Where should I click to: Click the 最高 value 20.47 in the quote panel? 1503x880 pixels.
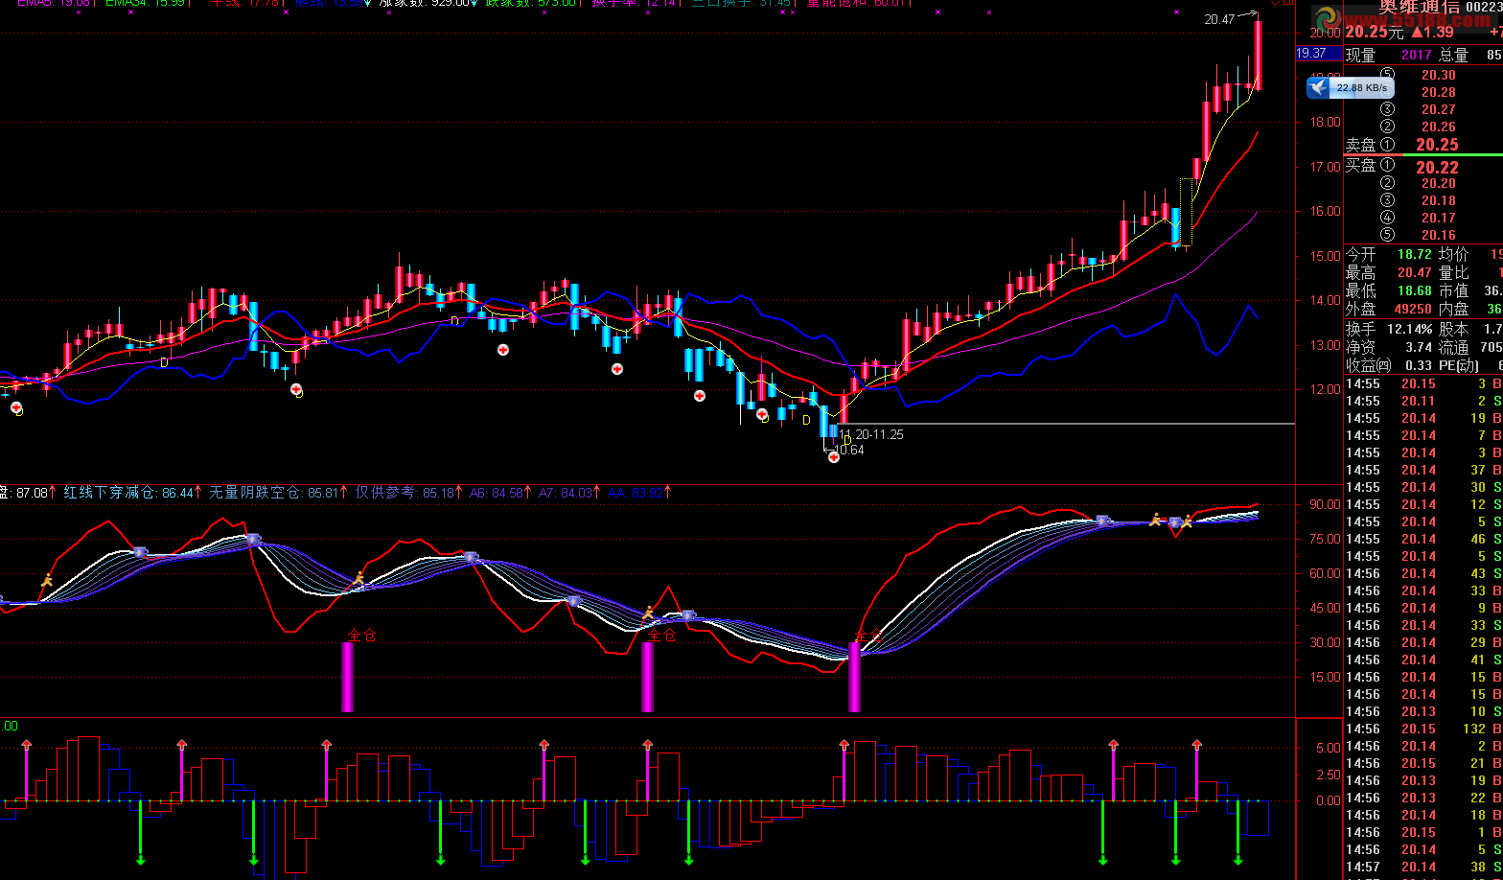[1415, 273]
